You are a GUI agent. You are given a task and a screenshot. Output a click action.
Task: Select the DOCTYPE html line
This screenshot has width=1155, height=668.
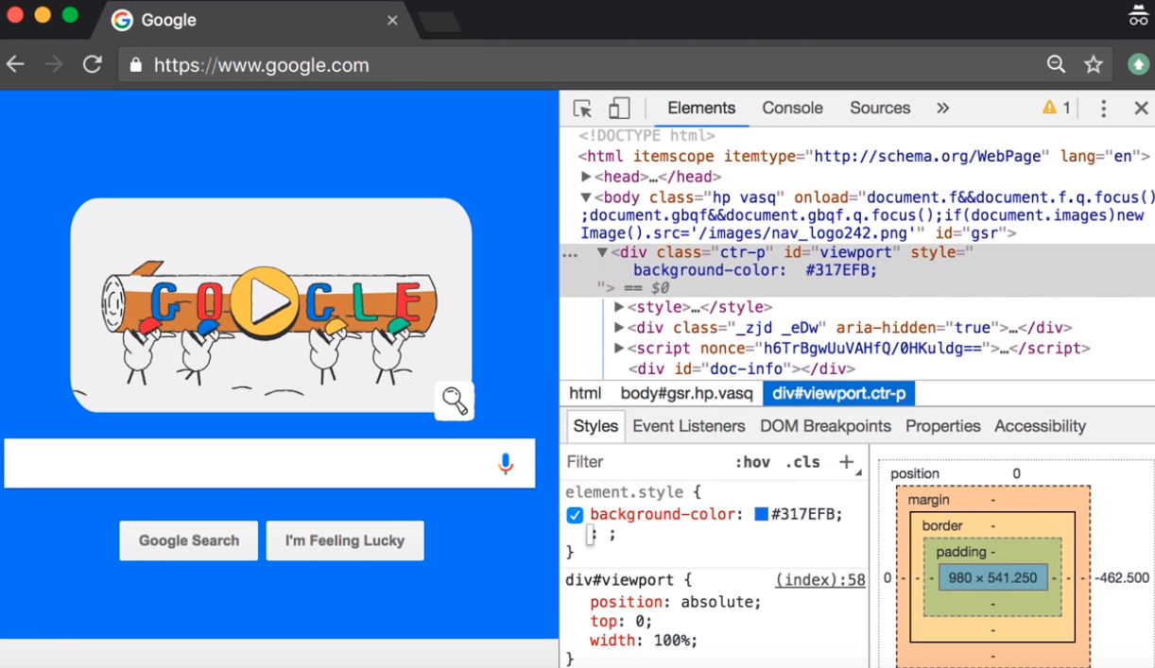(x=647, y=136)
